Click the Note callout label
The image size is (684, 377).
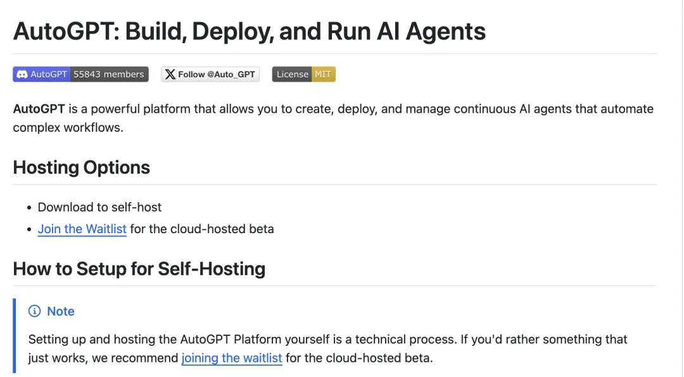pyautogui.click(x=61, y=311)
